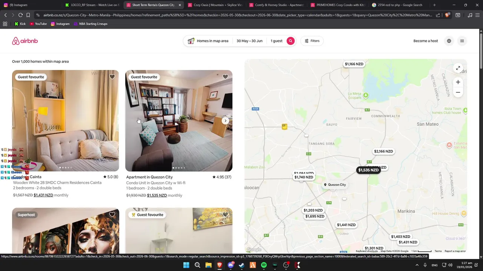The height and width of the screenshot is (271, 483).
Task: Open the Condo in Cainta listing photo
Action: pos(66,120)
